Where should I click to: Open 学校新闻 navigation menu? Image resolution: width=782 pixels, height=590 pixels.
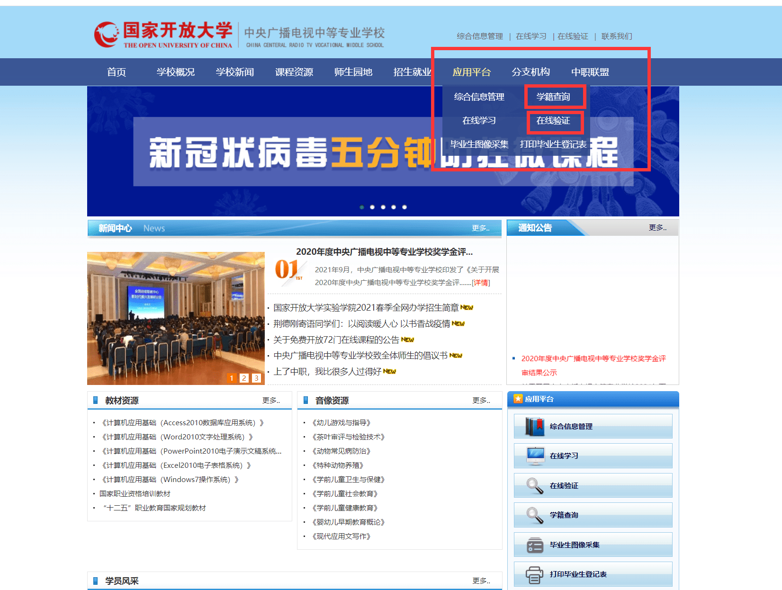(x=235, y=72)
